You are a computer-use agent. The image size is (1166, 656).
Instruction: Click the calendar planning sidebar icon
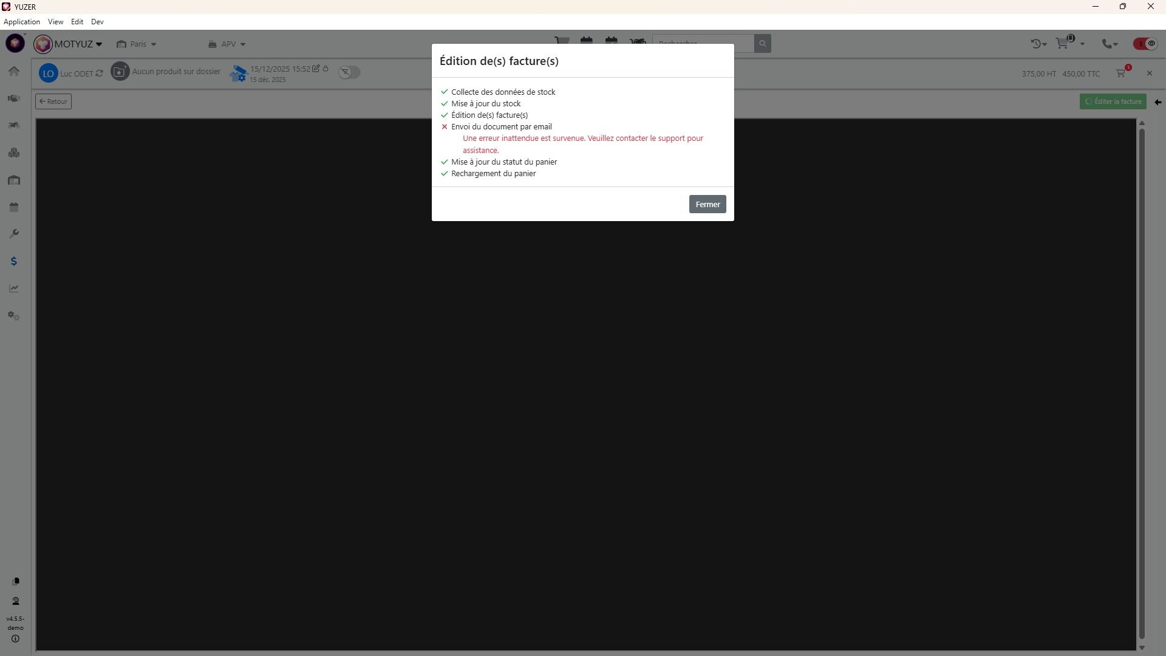(x=14, y=207)
